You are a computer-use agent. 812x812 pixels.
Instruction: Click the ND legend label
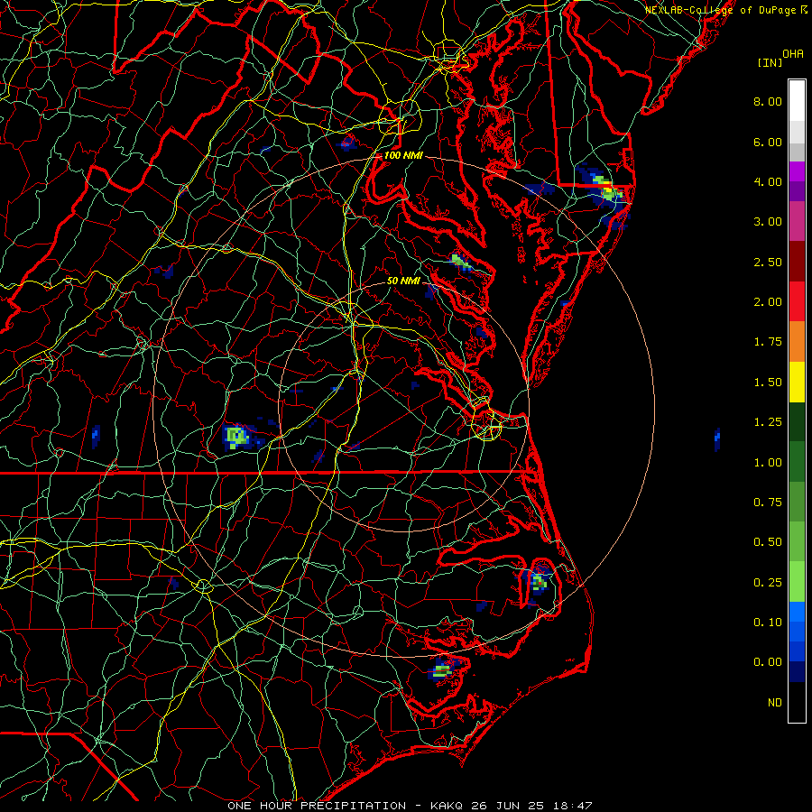click(775, 703)
